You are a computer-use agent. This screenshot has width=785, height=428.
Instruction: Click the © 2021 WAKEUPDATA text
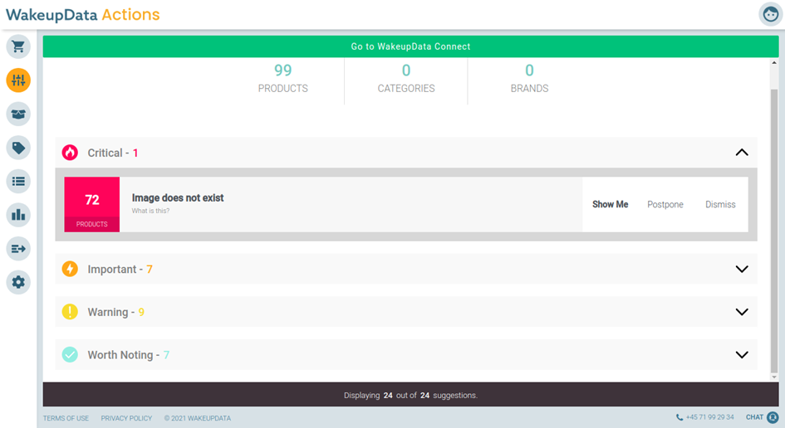(197, 419)
